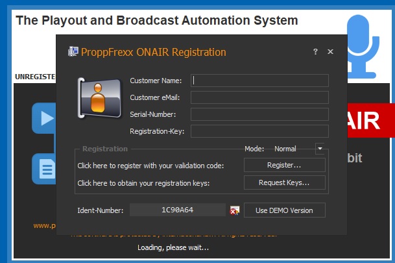The width and height of the screenshot is (395, 263).
Task: Select the Ident-Number value 1C90A64
Action: coord(178,210)
